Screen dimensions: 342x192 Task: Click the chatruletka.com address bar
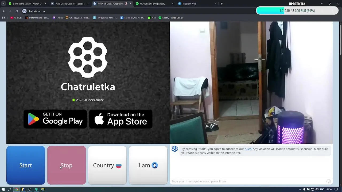pos(139,11)
